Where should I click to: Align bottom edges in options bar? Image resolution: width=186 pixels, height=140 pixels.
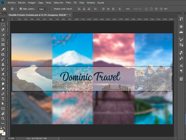click(113, 9)
